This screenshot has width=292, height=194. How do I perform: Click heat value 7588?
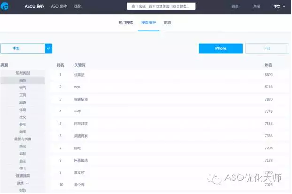click(x=269, y=124)
